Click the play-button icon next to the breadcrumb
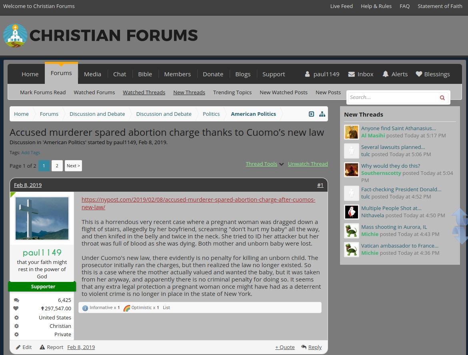The image size is (468, 355). pos(311,114)
